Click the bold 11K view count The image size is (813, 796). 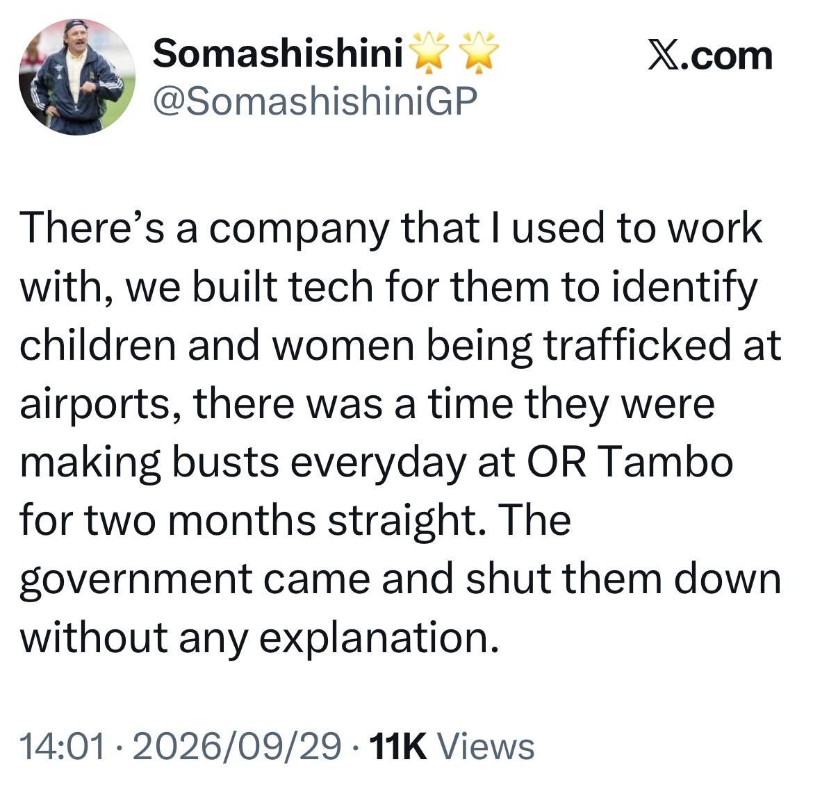tap(398, 747)
